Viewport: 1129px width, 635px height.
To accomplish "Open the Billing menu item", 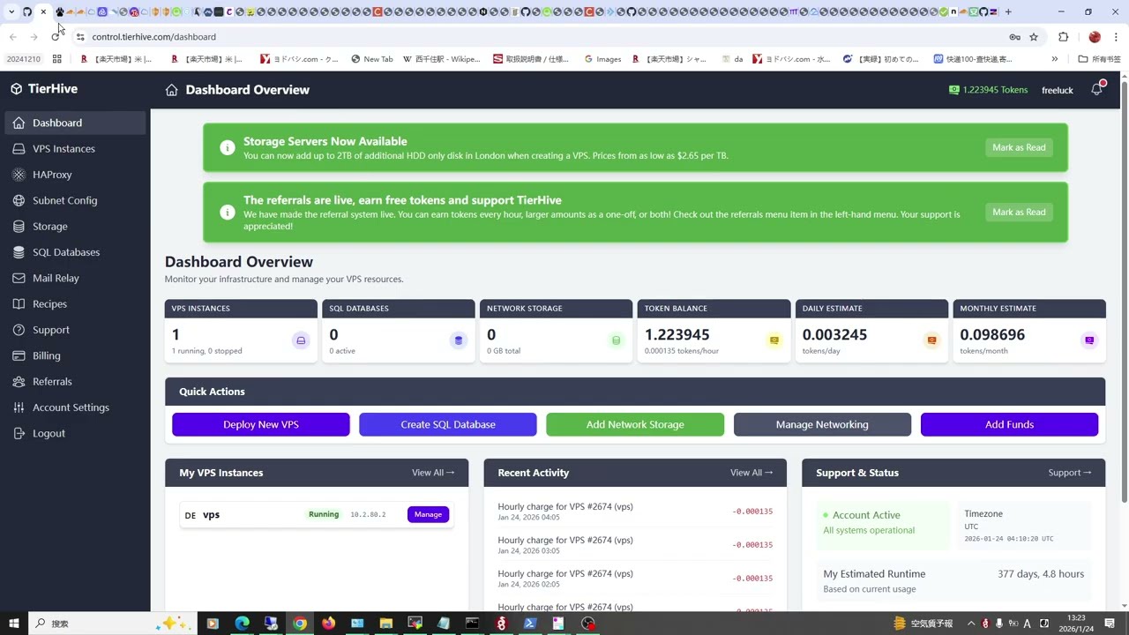I will 75,355.
